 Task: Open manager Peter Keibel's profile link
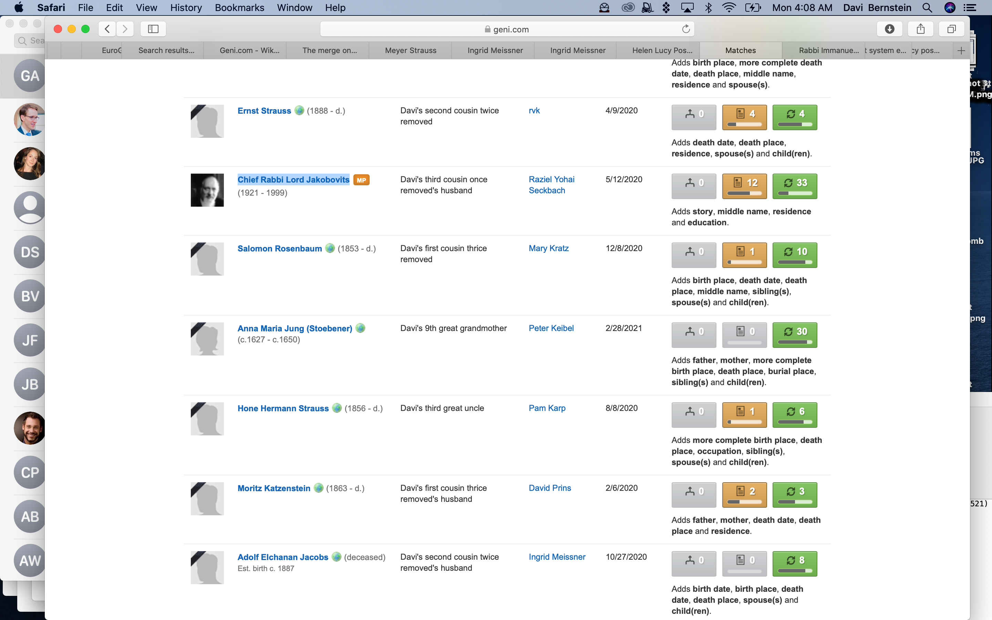coord(551,328)
